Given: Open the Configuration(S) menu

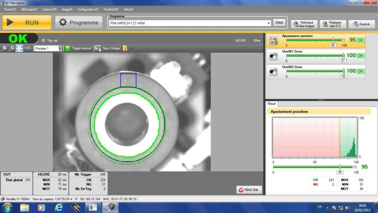Looking at the screenshot, I should [x=88, y=9].
